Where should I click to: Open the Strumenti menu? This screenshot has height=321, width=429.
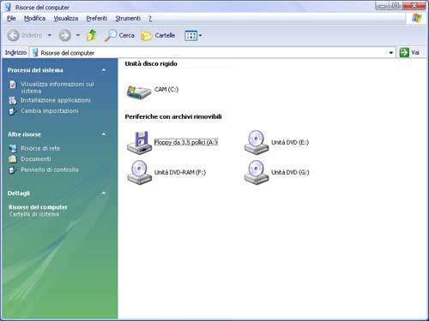(128, 19)
